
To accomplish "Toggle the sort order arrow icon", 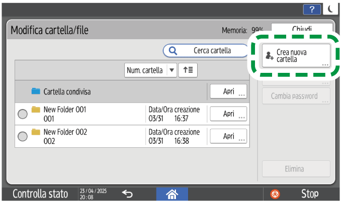I will pos(188,70).
